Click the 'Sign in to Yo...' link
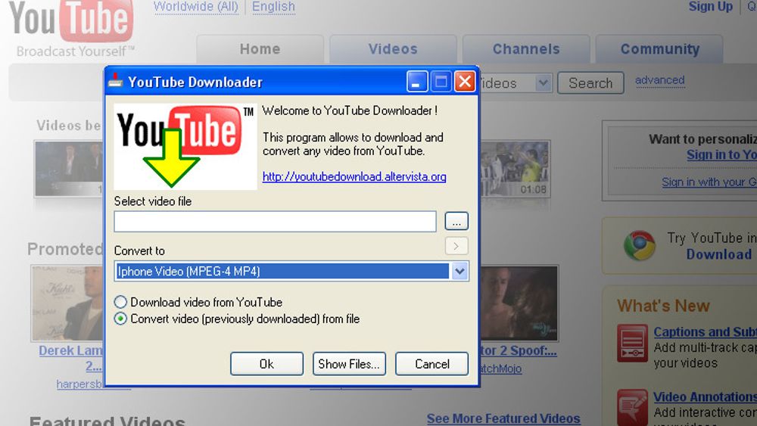The width and height of the screenshot is (757, 426). tap(721, 155)
